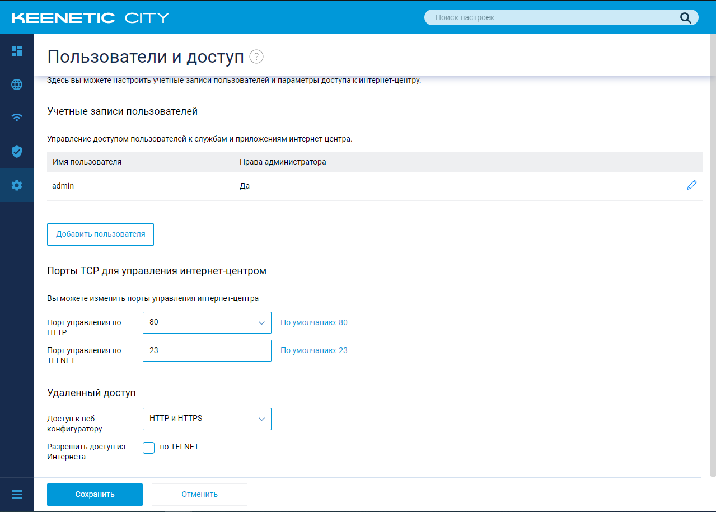The image size is (716, 512).
Task: Click the Права администратора column header
Action: click(283, 162)
